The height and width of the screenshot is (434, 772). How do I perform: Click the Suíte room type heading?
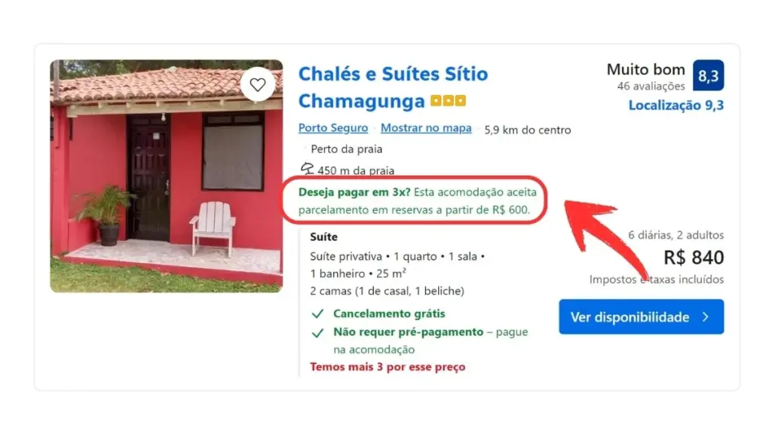click(323, 237)
